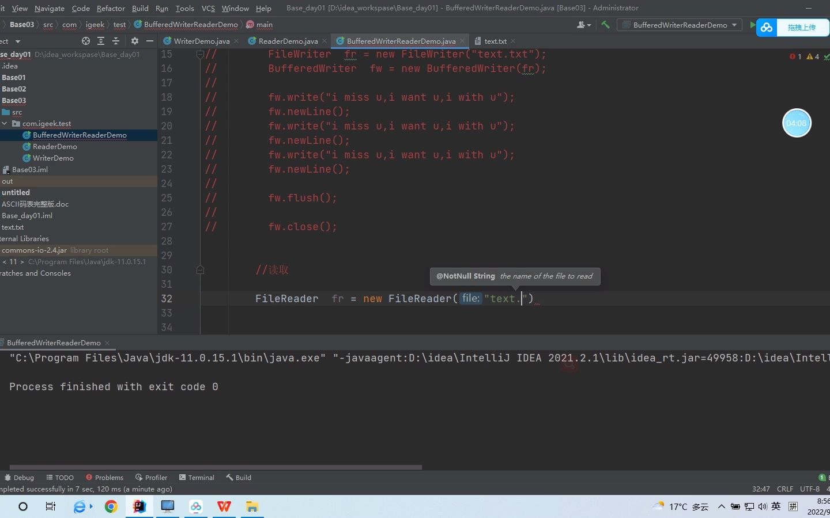
Task: Show hidden system tray icons chevron
Action: point(721,506)
